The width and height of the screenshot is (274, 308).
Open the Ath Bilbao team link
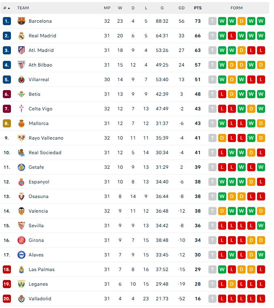coord(40,65)
